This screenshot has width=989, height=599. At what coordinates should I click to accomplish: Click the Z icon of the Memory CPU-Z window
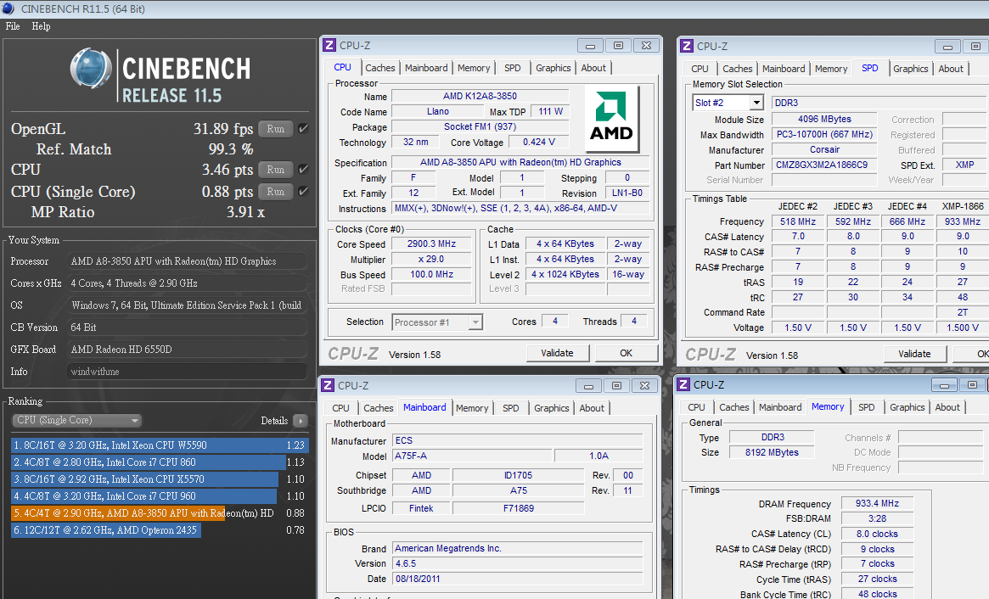click(683, 384)
